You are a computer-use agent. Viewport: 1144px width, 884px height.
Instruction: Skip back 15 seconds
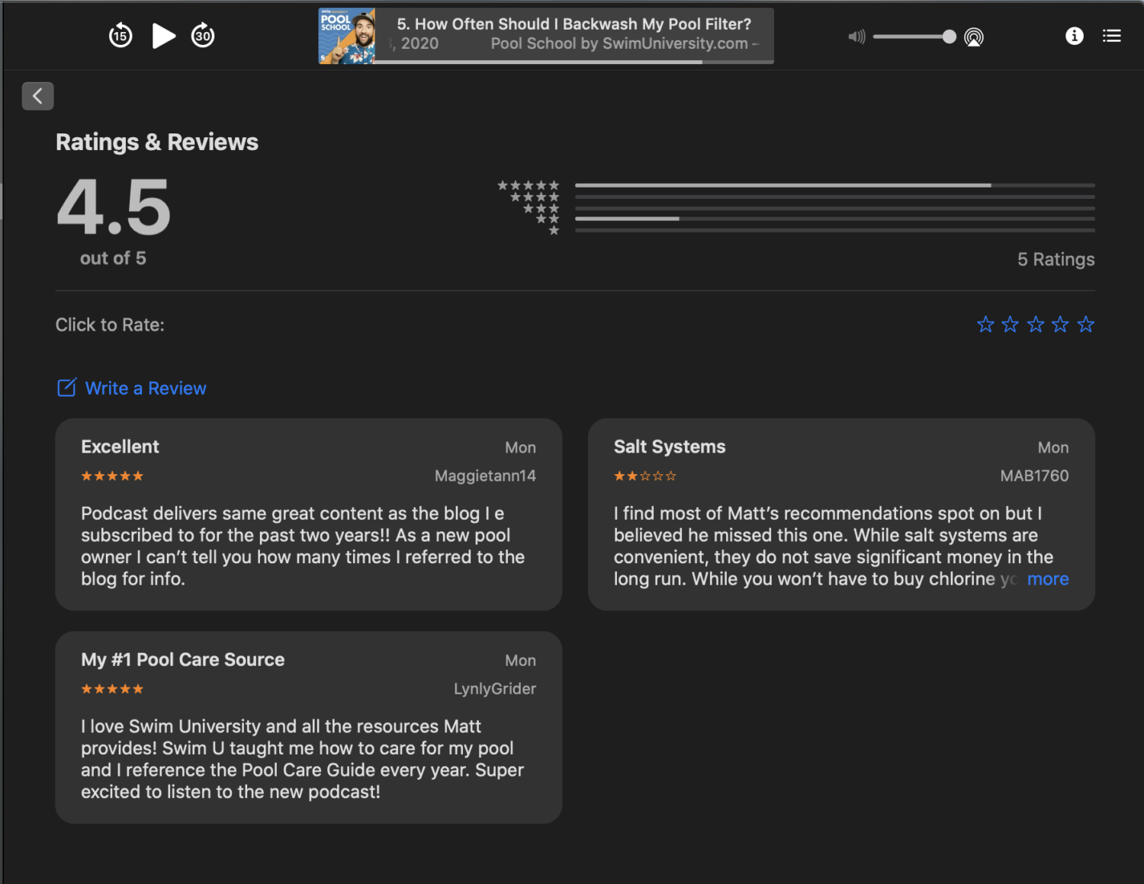click(x=121, y=36)
